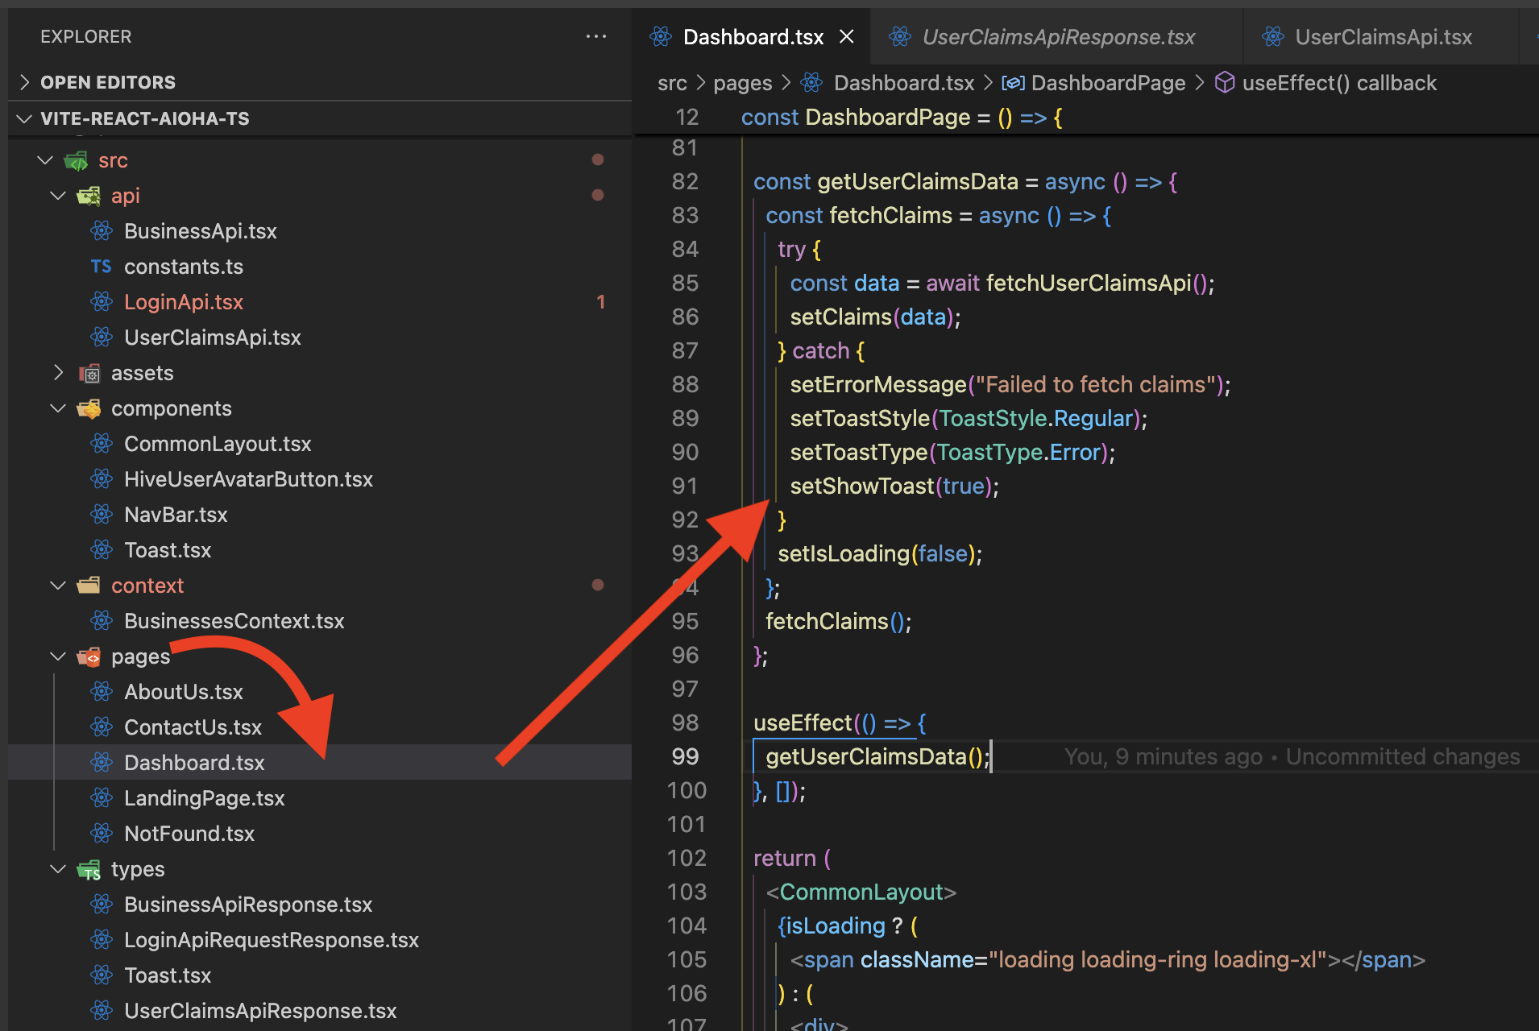Click the React icon beside BusinessApi.tsx
Image resolution: width=1539 pixels, height=1031 pixels.
(x=102, y=231)
